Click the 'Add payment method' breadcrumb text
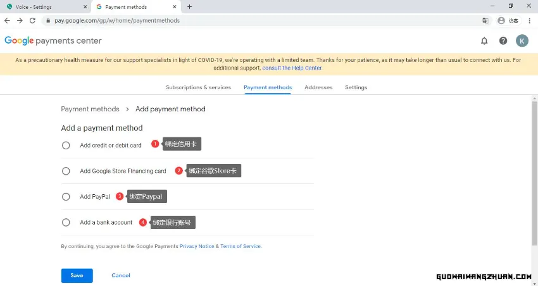Image resolution: width=538 pixels, height=286 pixels. (x=170, y=109)
